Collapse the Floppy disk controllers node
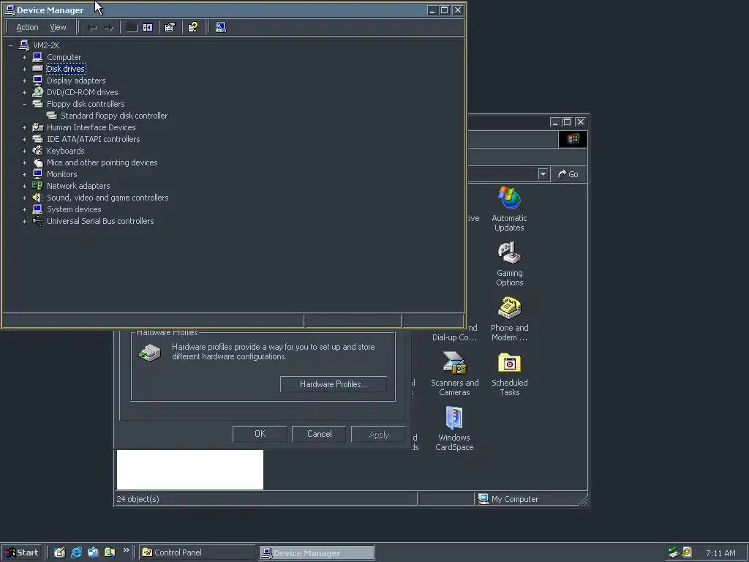 pos(24,104)
